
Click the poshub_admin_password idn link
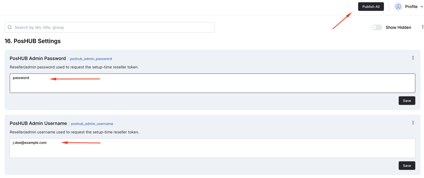(x=91, y=59)
